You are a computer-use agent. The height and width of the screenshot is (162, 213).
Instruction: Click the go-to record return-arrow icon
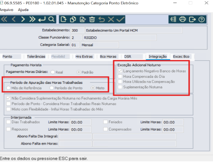point(42,19)
